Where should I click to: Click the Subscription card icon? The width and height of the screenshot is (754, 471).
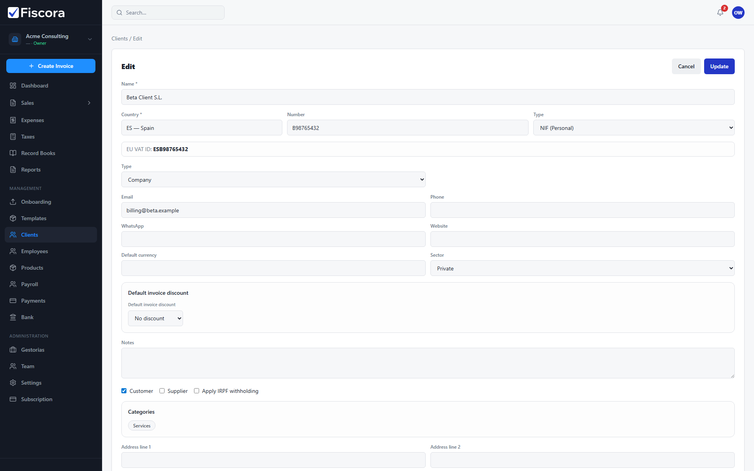[13, 399]
